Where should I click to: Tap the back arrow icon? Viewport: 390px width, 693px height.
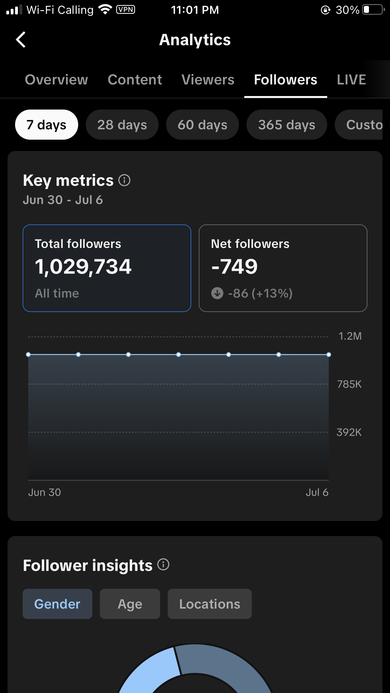tap(21, 40)
